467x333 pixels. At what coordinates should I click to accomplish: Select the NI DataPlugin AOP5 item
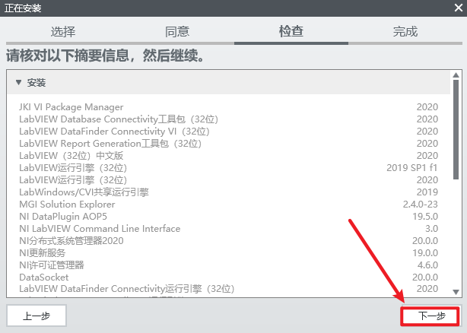[62, 217]
